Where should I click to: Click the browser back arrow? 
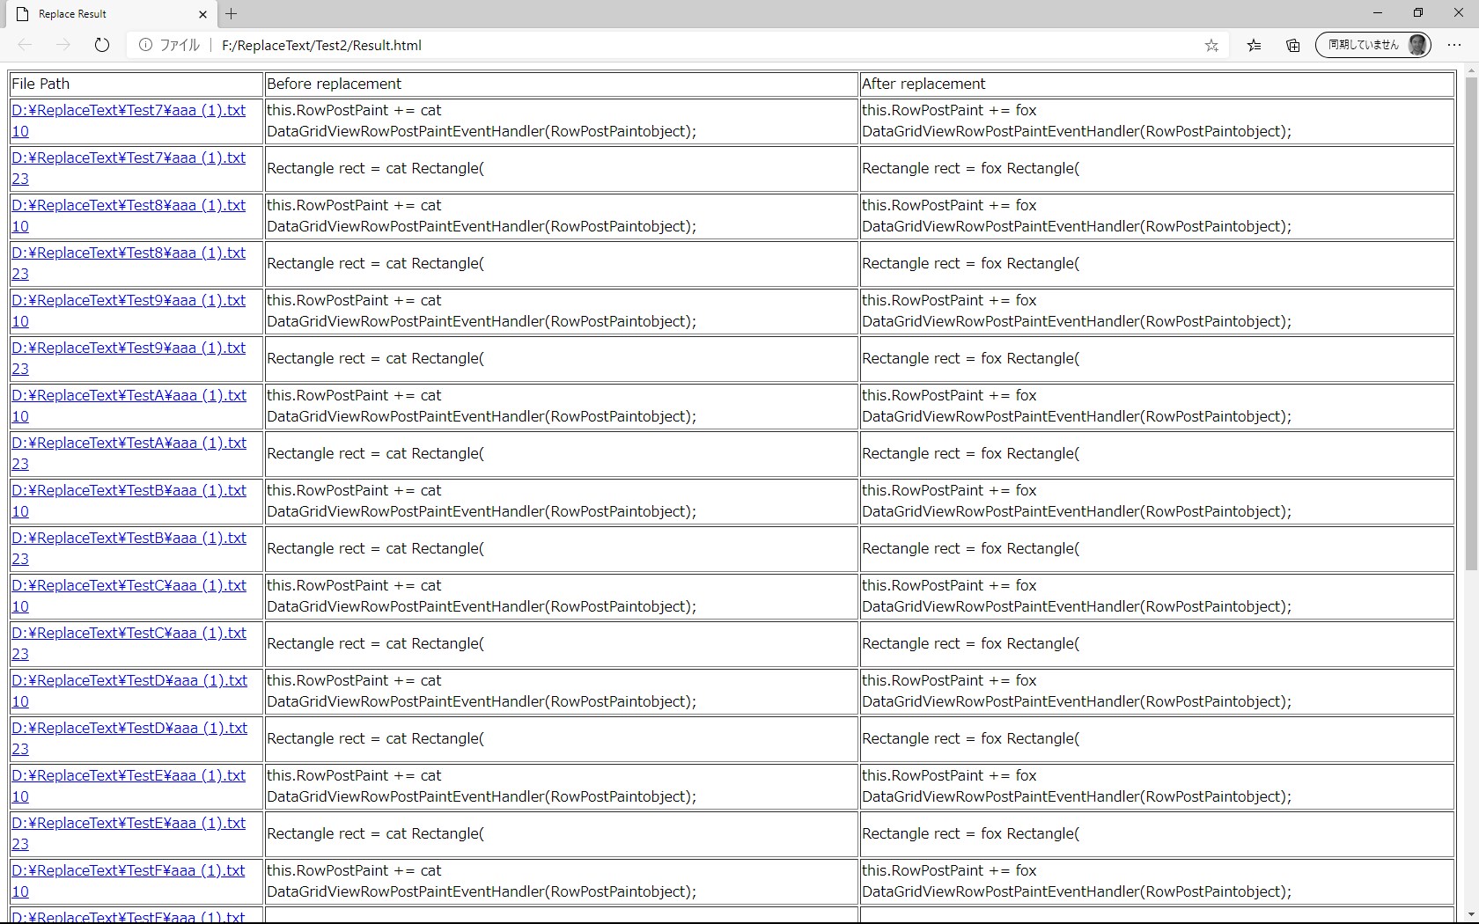[x=25, y=45]
